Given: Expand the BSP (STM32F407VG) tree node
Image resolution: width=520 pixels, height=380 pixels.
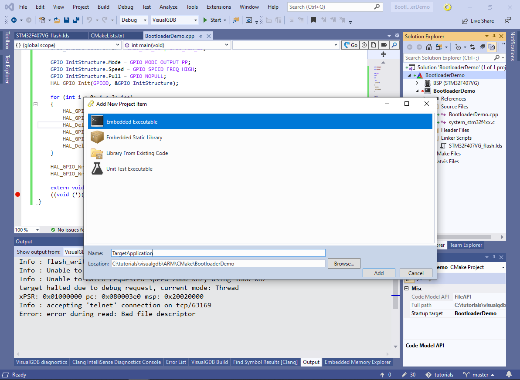Looking at the screenshot, I should point(417,83).
